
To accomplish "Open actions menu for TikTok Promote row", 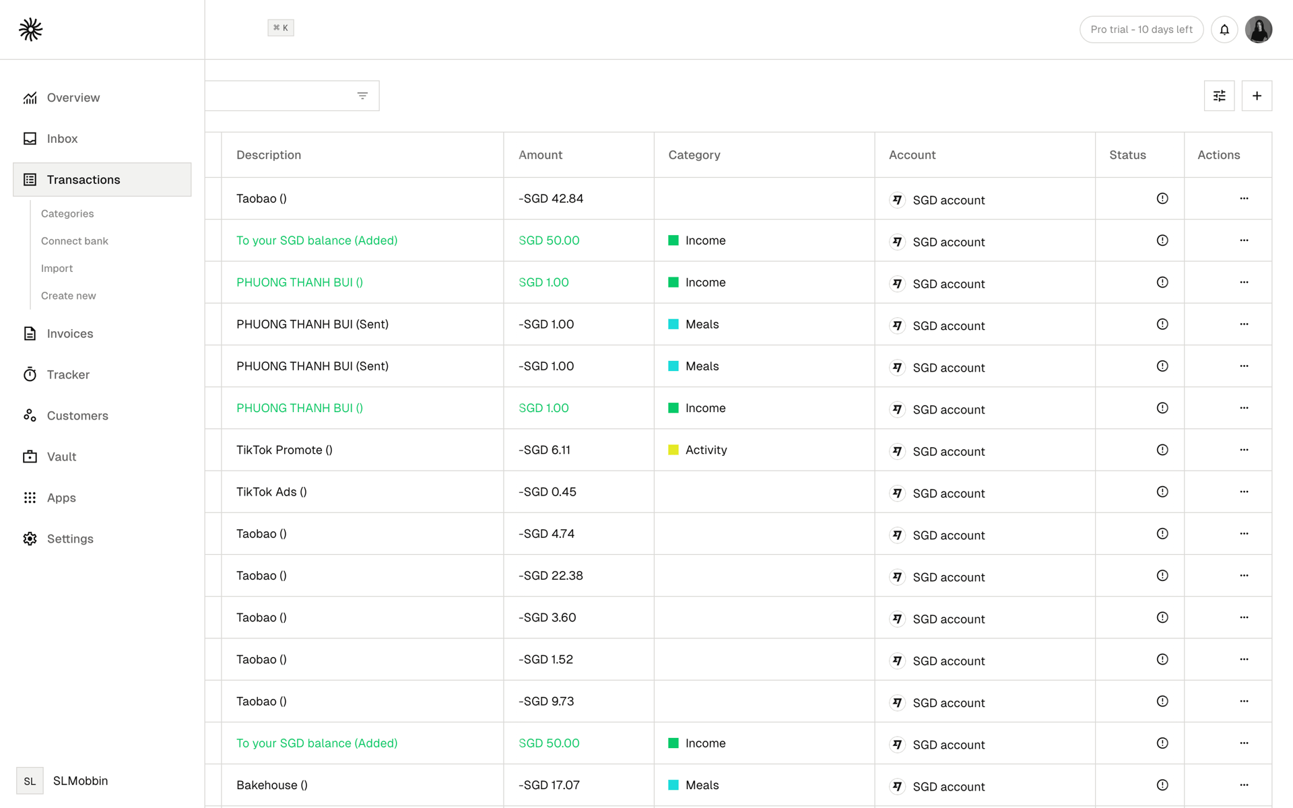I will click(1244, 450).
